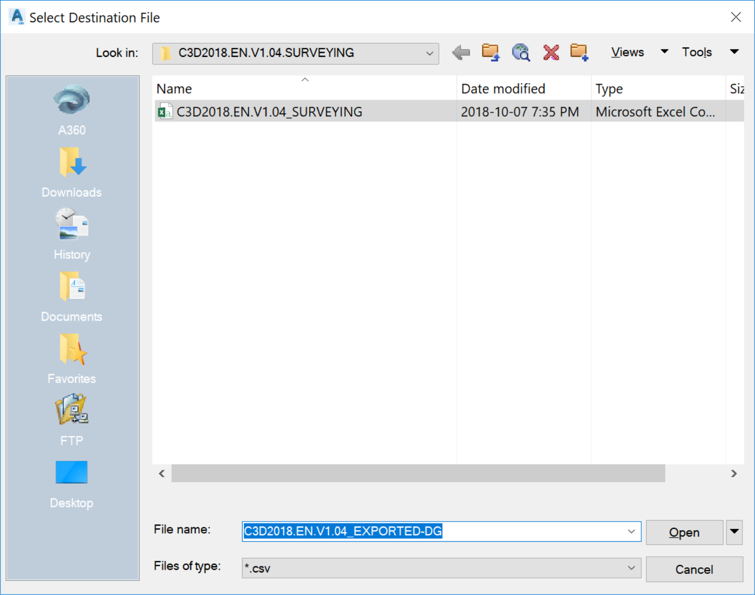The width and height of the screenshot is (755, 595).
Task: Sort by Date modified column header
Action: [523, 89]
